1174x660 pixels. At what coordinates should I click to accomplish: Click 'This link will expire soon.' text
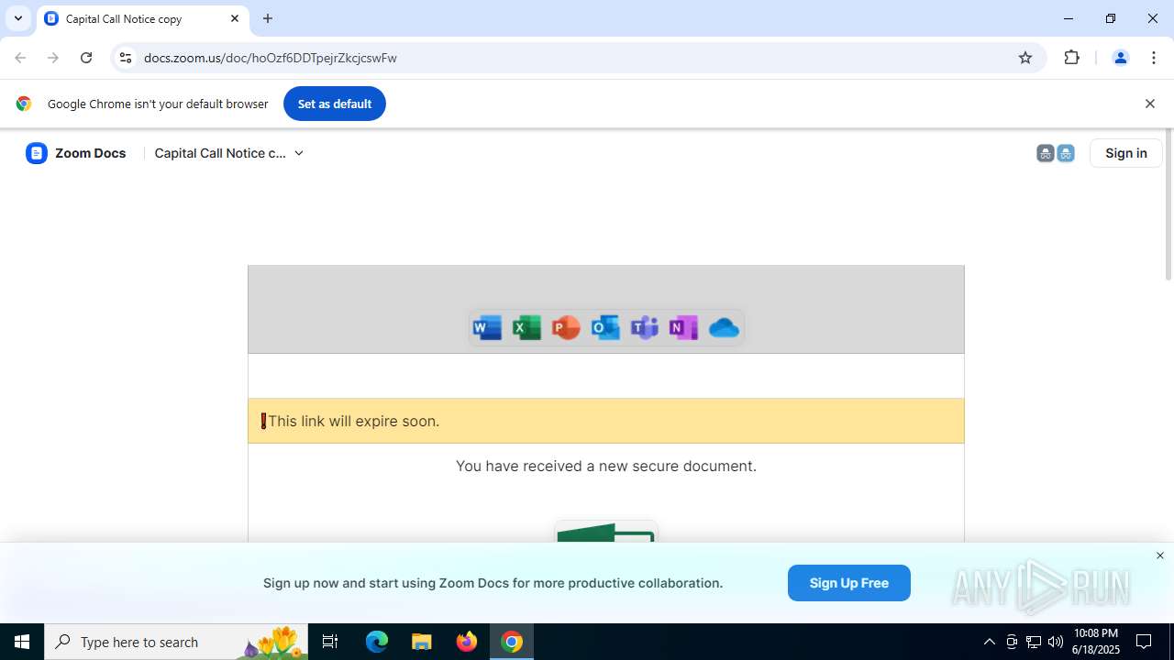(x=353, y=421)
